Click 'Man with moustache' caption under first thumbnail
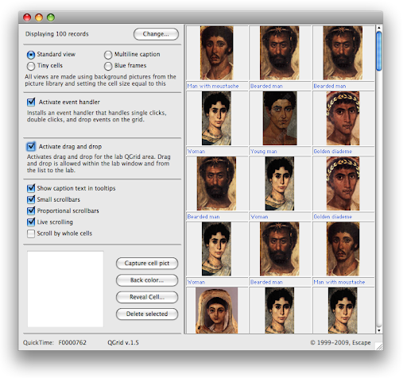 [x=213, y=86]
